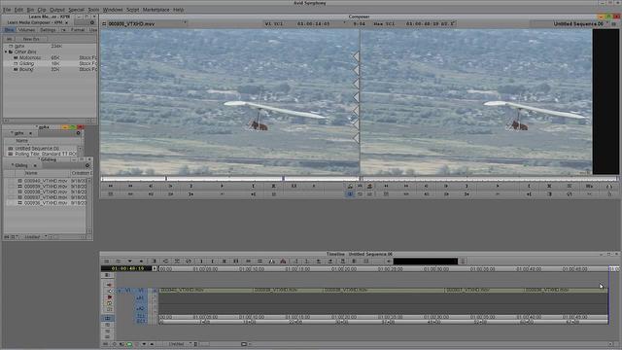Open the Fast Menu gear in the project window

(x=92, y=22)
